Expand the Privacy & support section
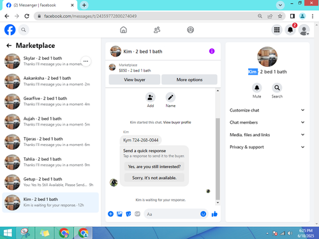The image size is (319, 239). tap(267, 147)
